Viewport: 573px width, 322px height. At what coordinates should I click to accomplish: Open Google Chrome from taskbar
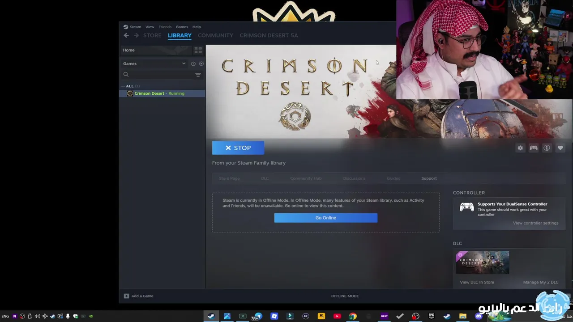click(353, 316)
